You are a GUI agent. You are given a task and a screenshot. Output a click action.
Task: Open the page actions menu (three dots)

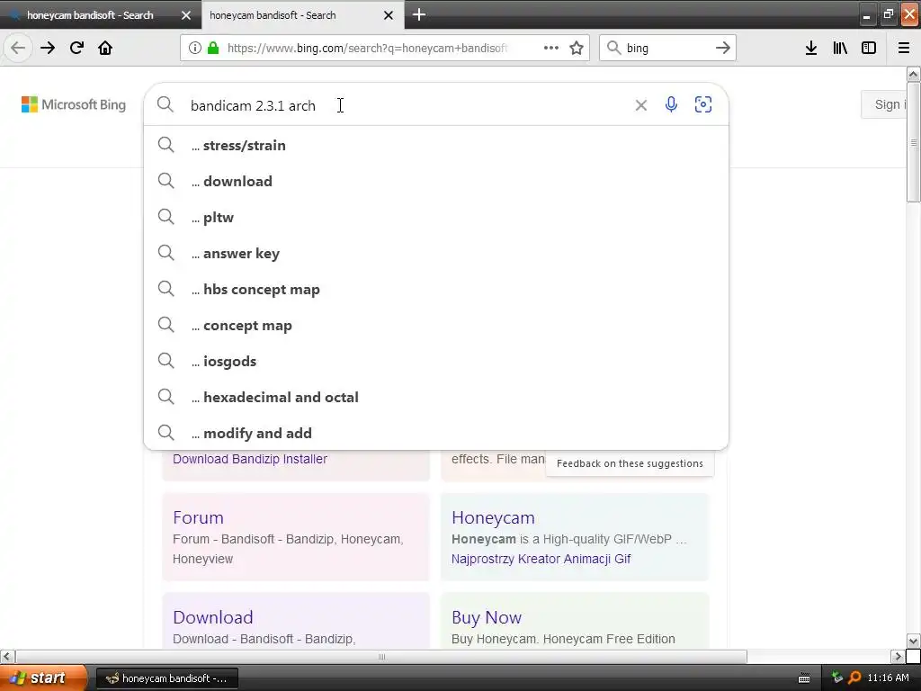551,48
